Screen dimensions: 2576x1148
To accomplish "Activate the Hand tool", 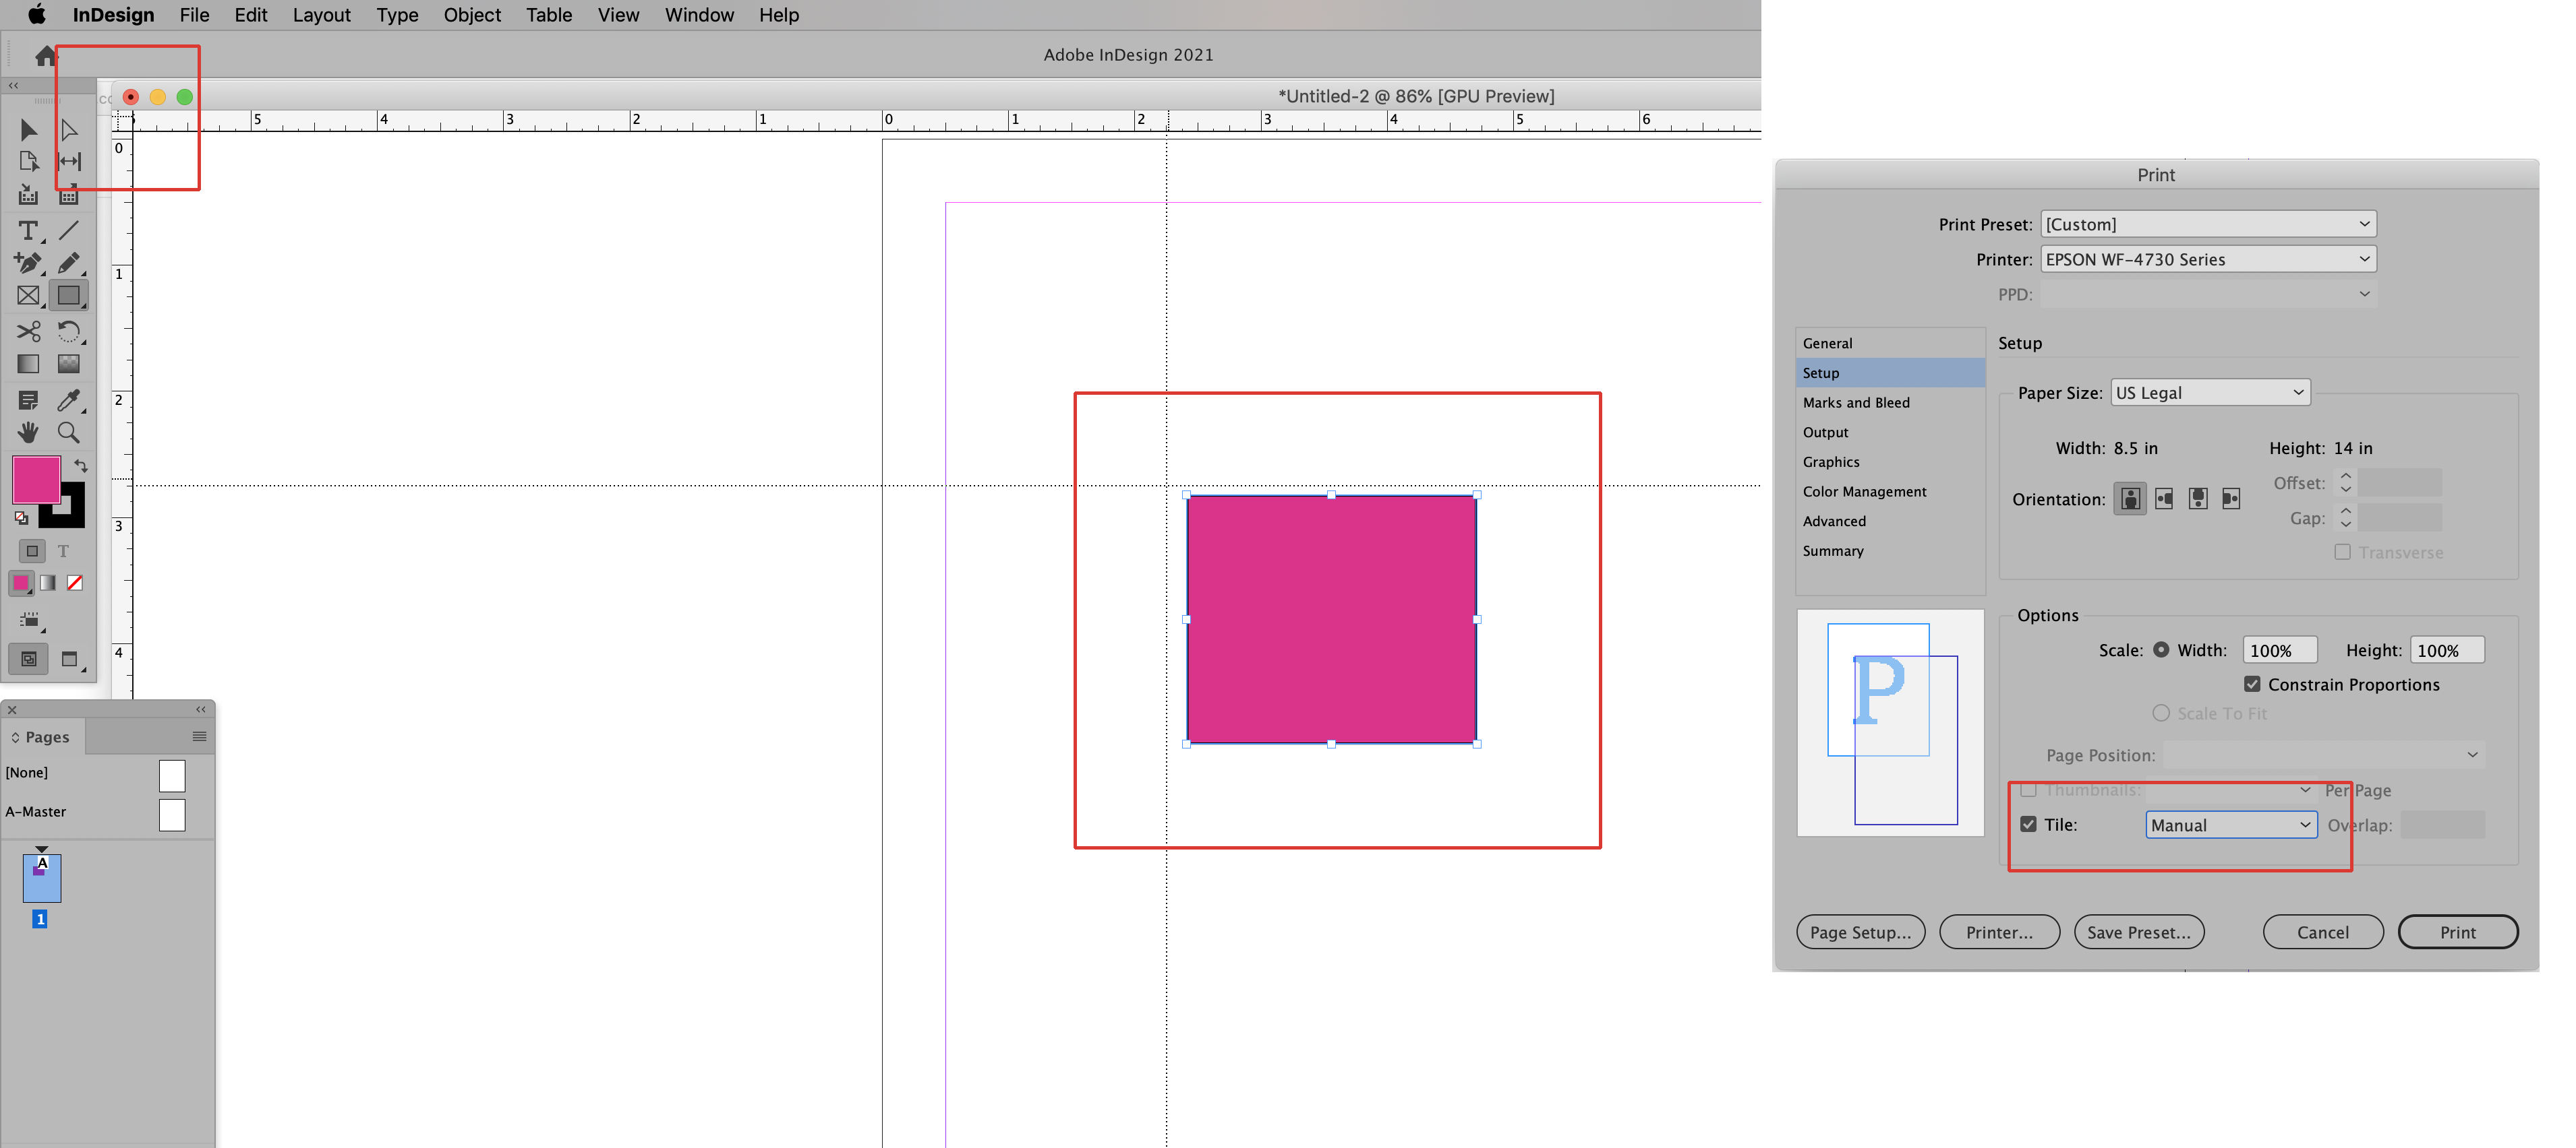I will pos(27,432).
